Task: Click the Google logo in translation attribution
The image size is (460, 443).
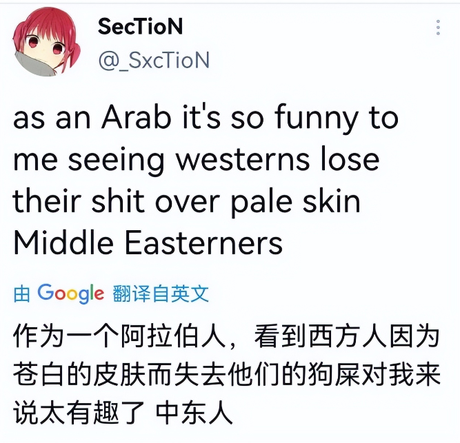Action: click(71, 293)
